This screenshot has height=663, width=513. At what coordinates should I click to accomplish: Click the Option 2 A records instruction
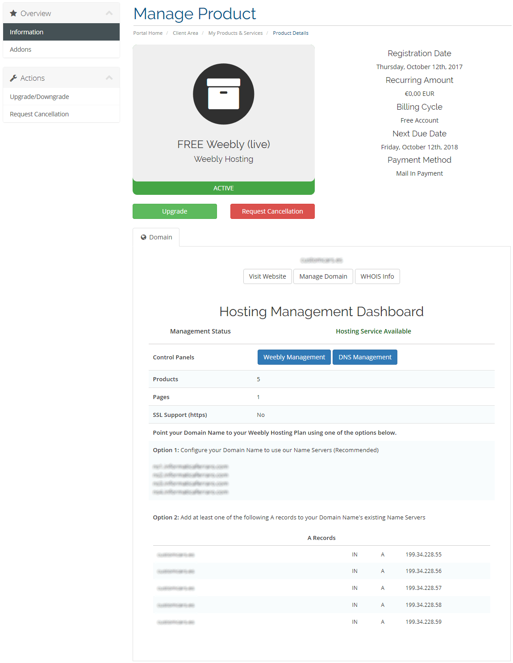point(289,518)
